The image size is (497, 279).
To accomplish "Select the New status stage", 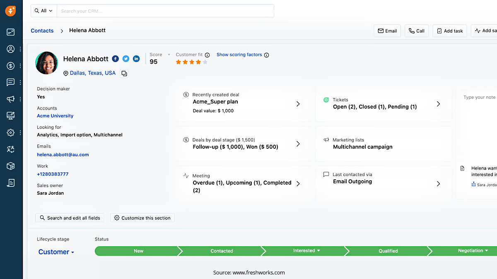I will coord(138,251).
